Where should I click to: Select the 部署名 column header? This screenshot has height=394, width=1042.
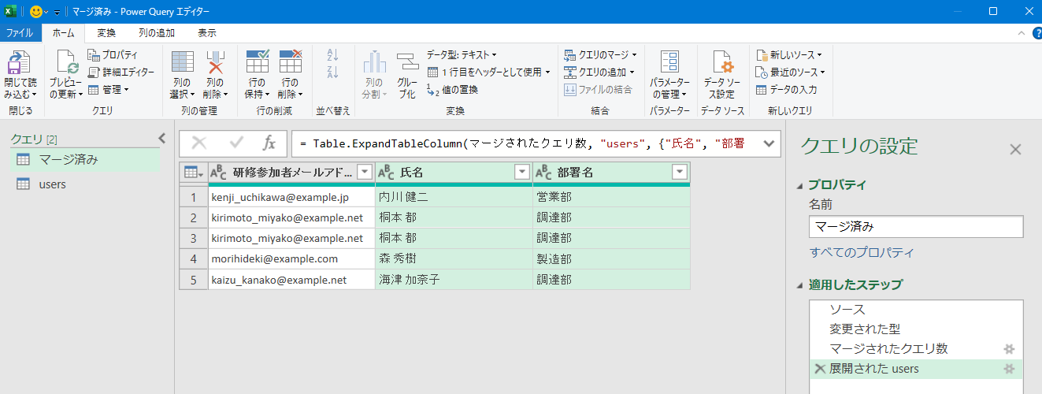(611, 173)
